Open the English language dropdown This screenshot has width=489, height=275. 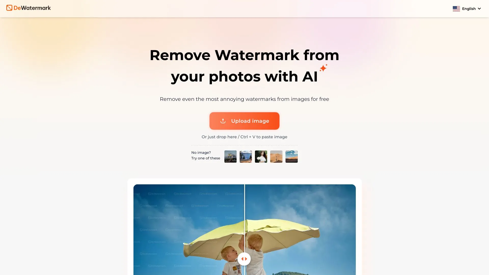(467, 8)
